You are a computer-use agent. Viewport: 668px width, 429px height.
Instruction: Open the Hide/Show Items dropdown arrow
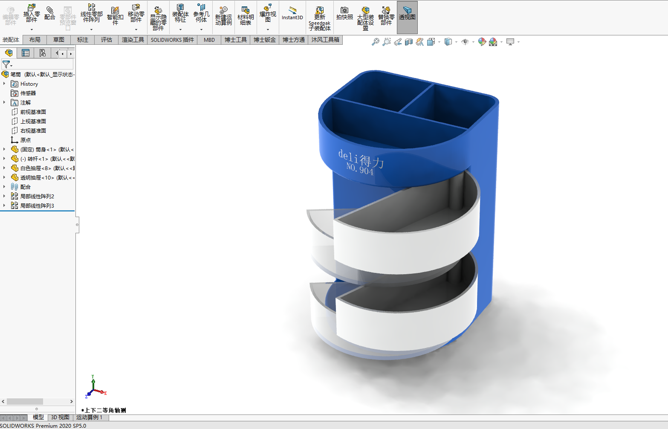pyautogui.click(x=473, y=42)
